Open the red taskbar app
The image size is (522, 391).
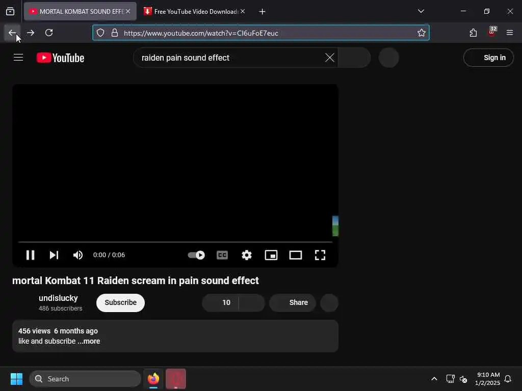(176, 379)
